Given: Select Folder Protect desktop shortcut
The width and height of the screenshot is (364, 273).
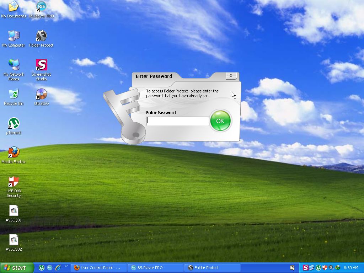Looking at the screenshot, I should pos(41,39).
